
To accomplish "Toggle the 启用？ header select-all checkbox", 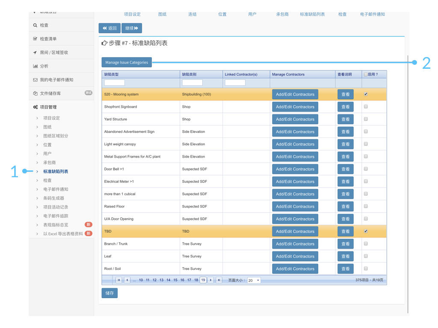I will pos(366,74).
